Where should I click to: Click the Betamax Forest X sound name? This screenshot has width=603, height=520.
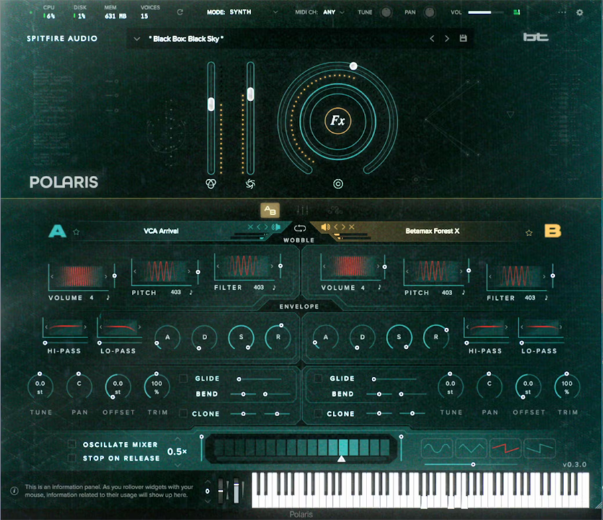point(432,231)
